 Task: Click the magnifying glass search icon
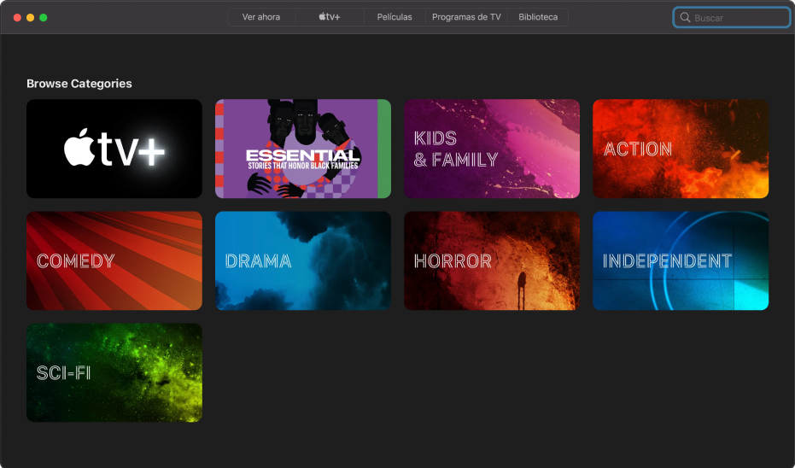pos(685,18)
